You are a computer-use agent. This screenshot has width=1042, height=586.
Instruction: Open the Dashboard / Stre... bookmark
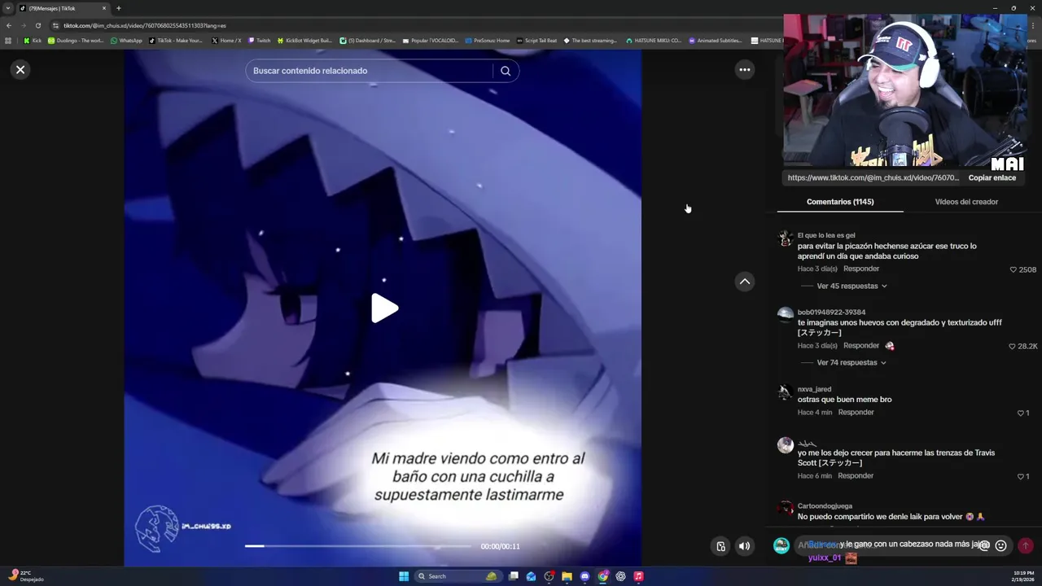(x=368, y=40)
